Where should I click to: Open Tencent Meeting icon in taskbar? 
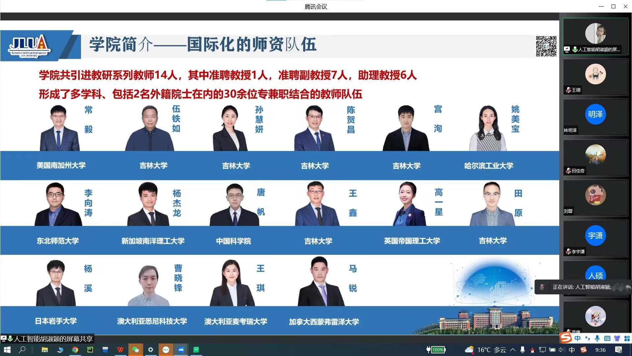click(x=181, y=350)
